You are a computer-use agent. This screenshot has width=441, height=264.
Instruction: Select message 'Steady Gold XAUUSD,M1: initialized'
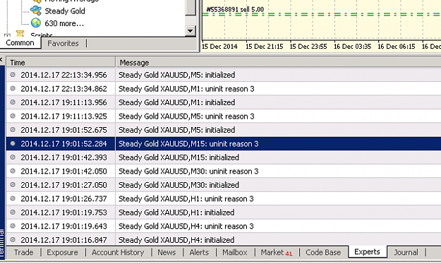pos(176,102)
